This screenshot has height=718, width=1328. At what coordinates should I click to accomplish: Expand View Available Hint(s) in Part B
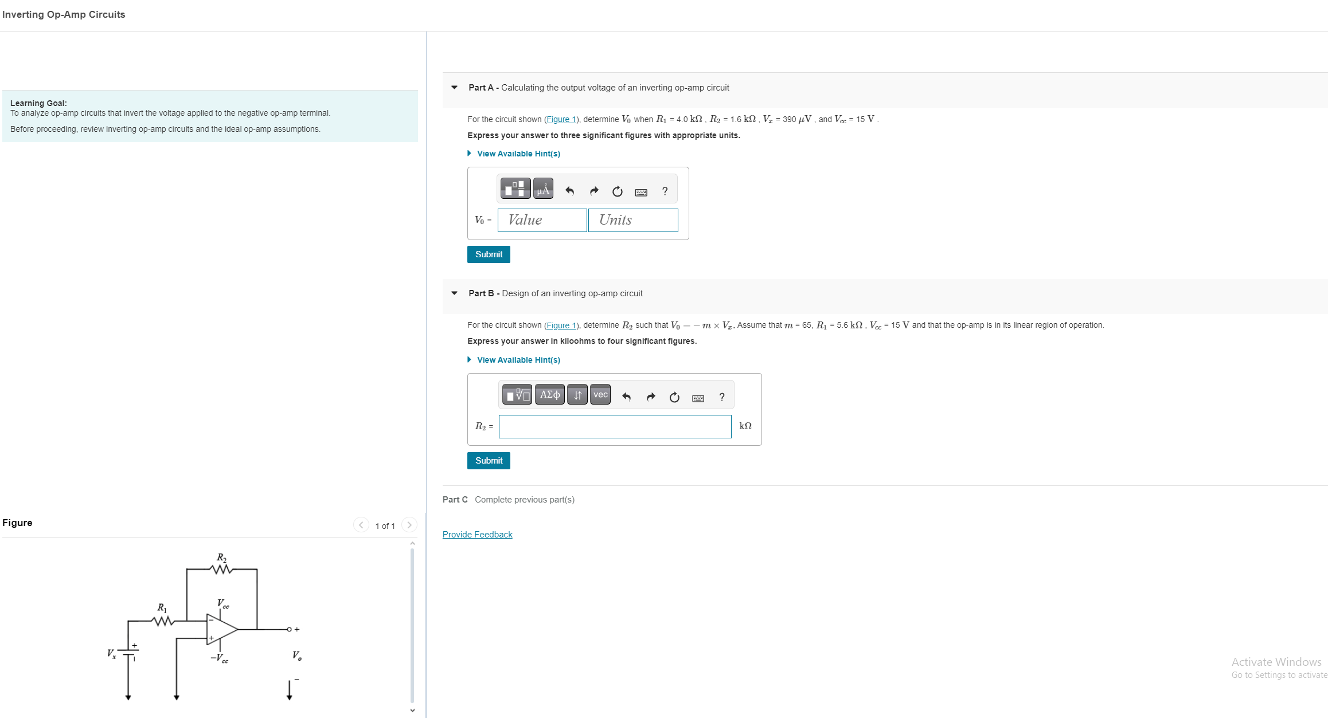(518, 360)
